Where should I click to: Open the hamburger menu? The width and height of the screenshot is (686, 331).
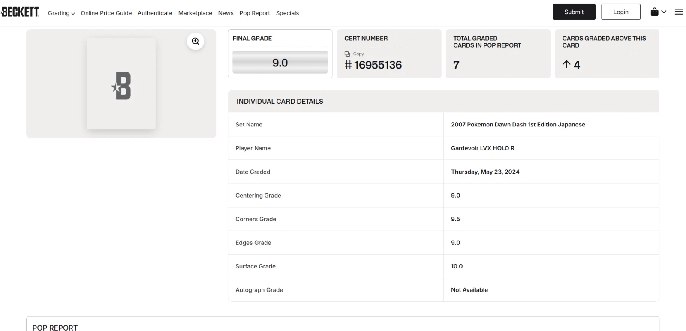(679, 12)
